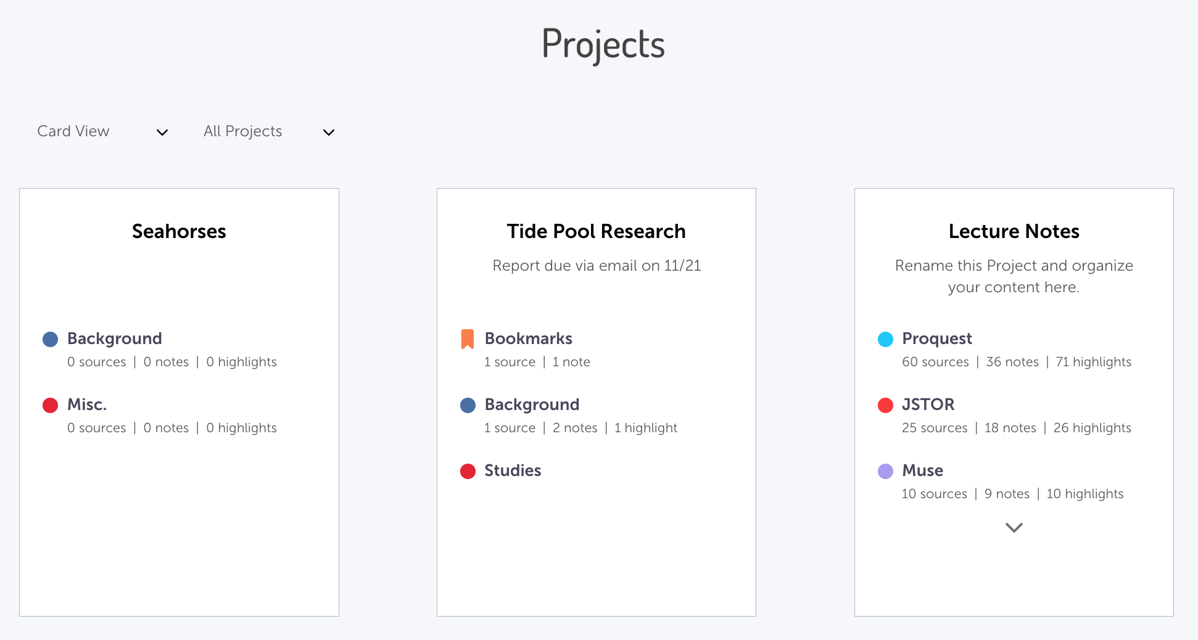Click '2 notes' under Tide Pool Background
This screenshot has width=1198, height=640.
click(575, 428)
